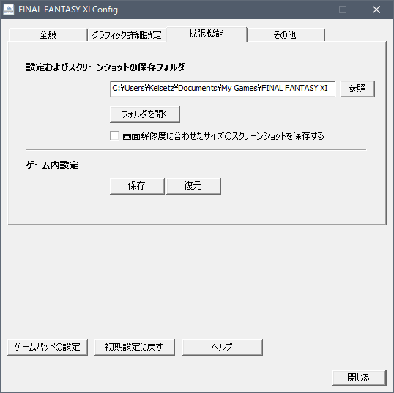Enable saving screenshots at screen resolution size
394x393 pixels.
[x=114, y=135]
